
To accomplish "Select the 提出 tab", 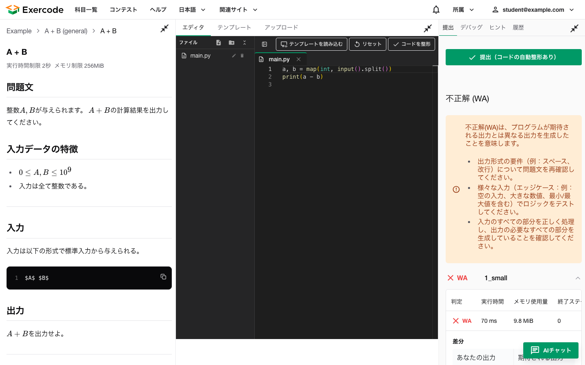I will 448,28.
